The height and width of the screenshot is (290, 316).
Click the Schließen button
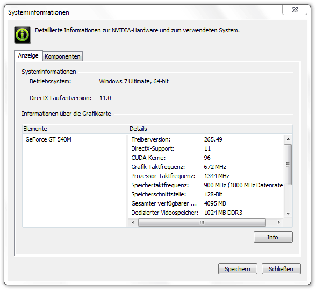281,269
